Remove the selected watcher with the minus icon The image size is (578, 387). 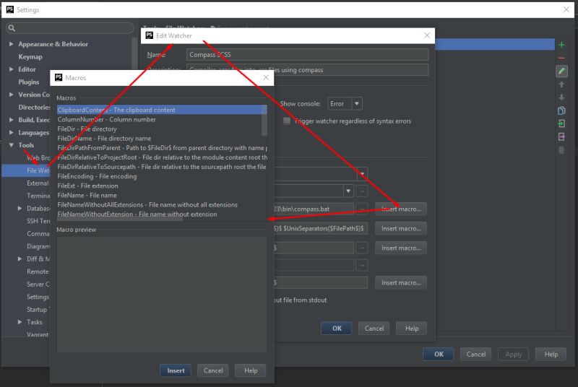tap(561, 58)
